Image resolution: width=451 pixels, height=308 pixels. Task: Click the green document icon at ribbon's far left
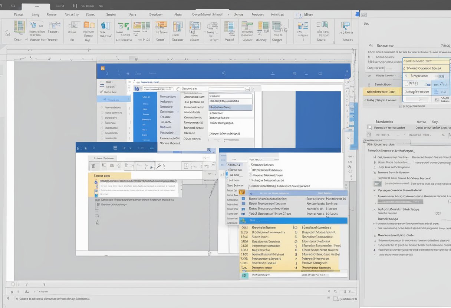click(x=19, y=27)
